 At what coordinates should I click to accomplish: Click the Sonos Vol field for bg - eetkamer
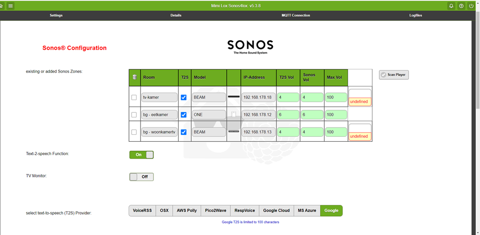click(x=312, y=115)
